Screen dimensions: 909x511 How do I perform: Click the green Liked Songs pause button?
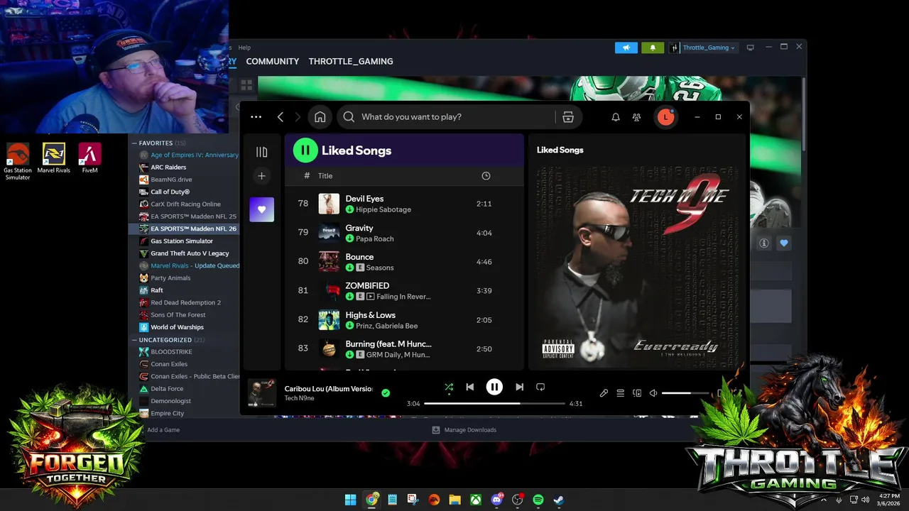point(305,150)
